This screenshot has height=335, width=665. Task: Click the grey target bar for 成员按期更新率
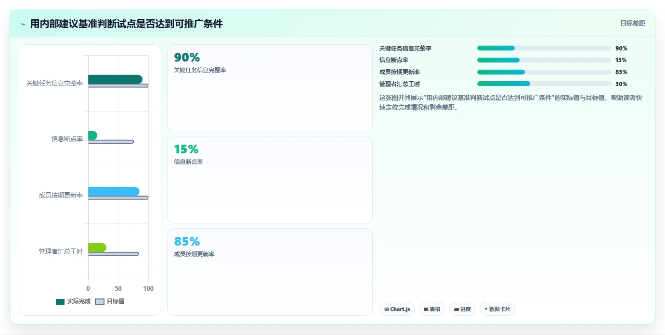click(x=118, y=198)
